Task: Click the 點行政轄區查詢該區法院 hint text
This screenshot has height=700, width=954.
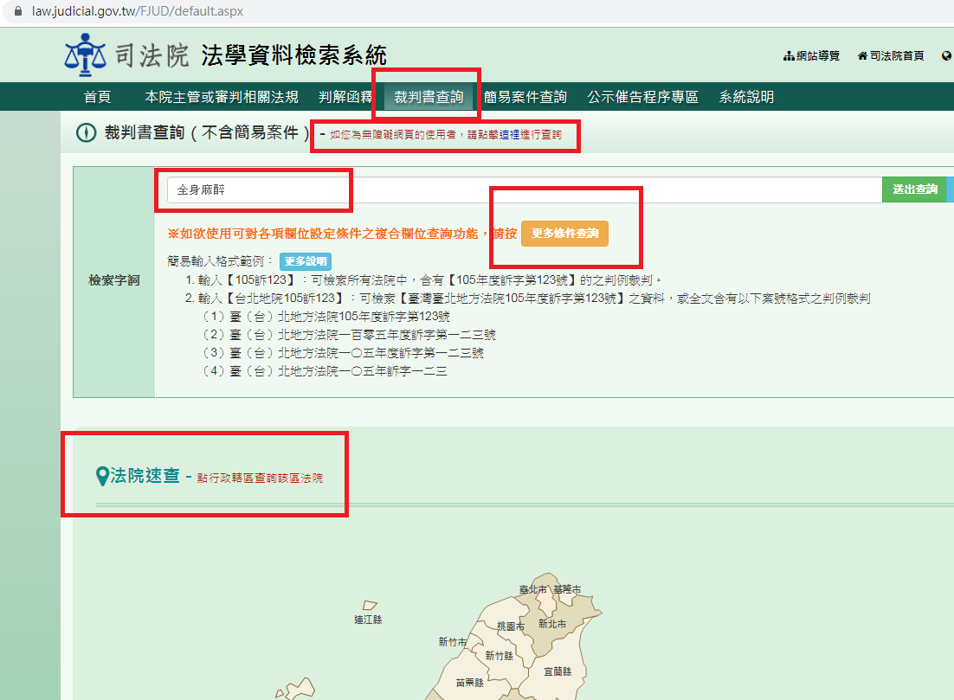Action: point(260,478)
